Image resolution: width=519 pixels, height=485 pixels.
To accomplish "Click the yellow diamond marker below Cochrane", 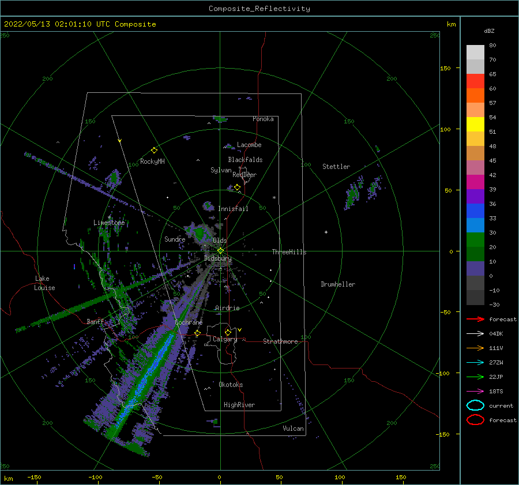I will pyautogui.click(x=197, y=333).
